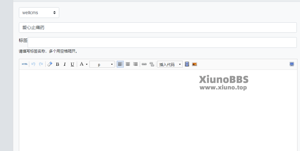Align text to the right
Viewport: 300px width, 151px height.
click(135, 64)
